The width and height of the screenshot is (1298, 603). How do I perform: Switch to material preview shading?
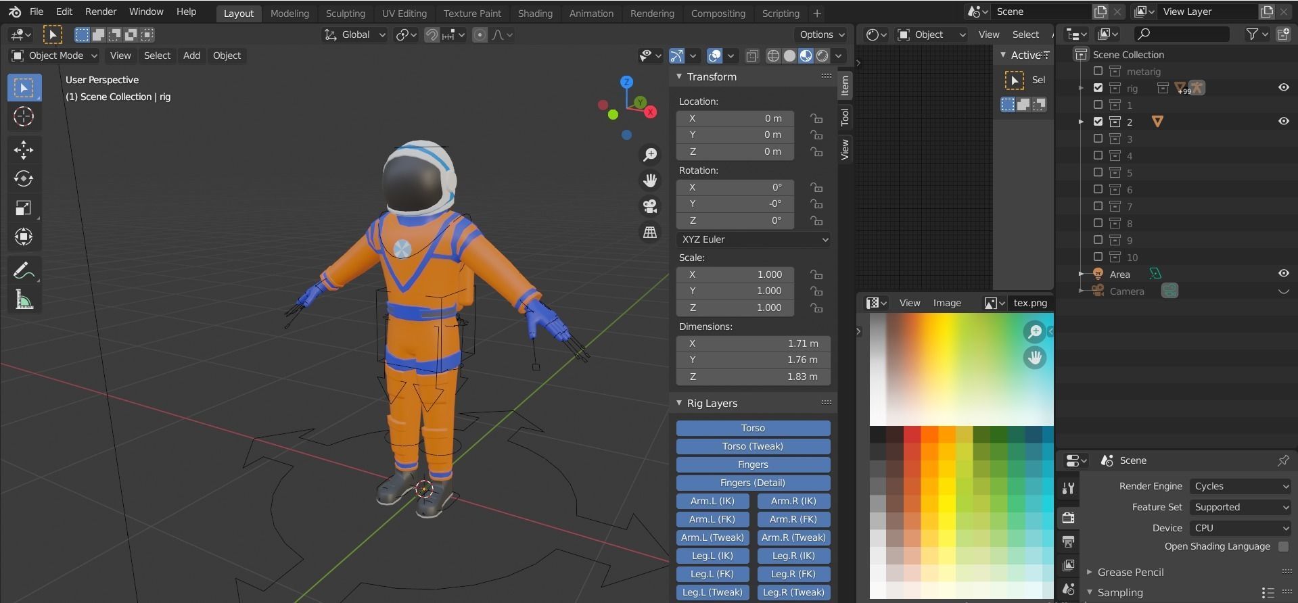[806, 56]
